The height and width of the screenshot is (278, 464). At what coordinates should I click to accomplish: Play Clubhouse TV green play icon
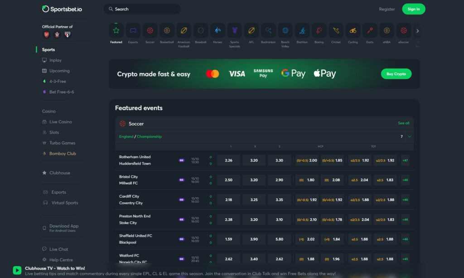tap(17, 270)
